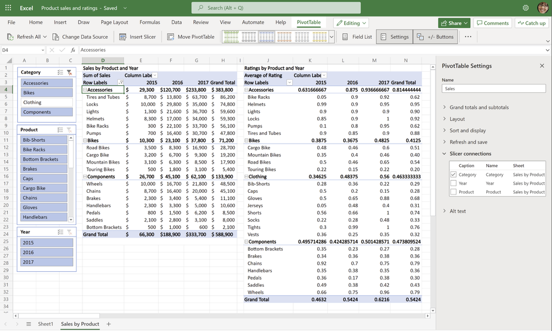Click the Comments button
Viewport: 552px width, 331px height.
pos(492,23)
